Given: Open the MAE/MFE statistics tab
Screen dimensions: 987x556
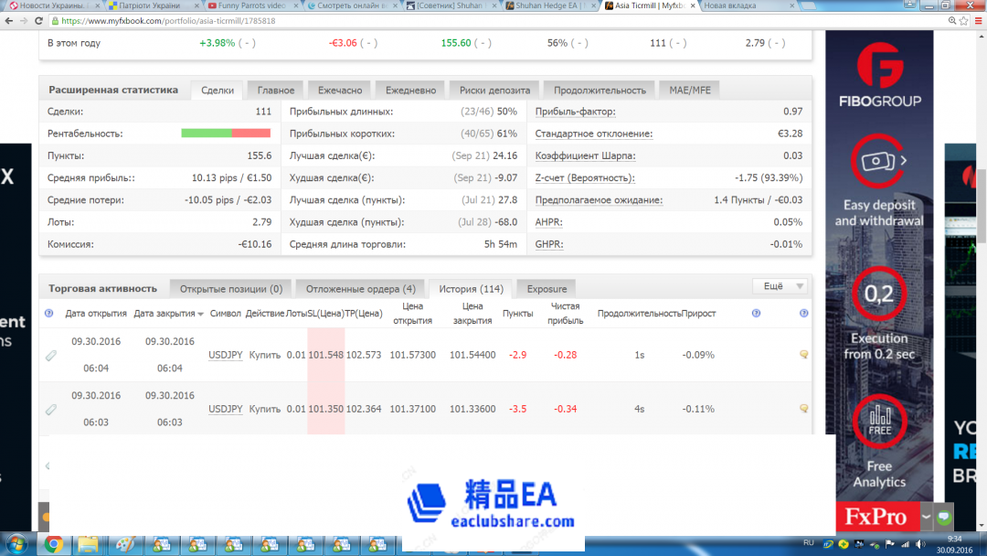Looking at the screenshot, I should [690, 90].
